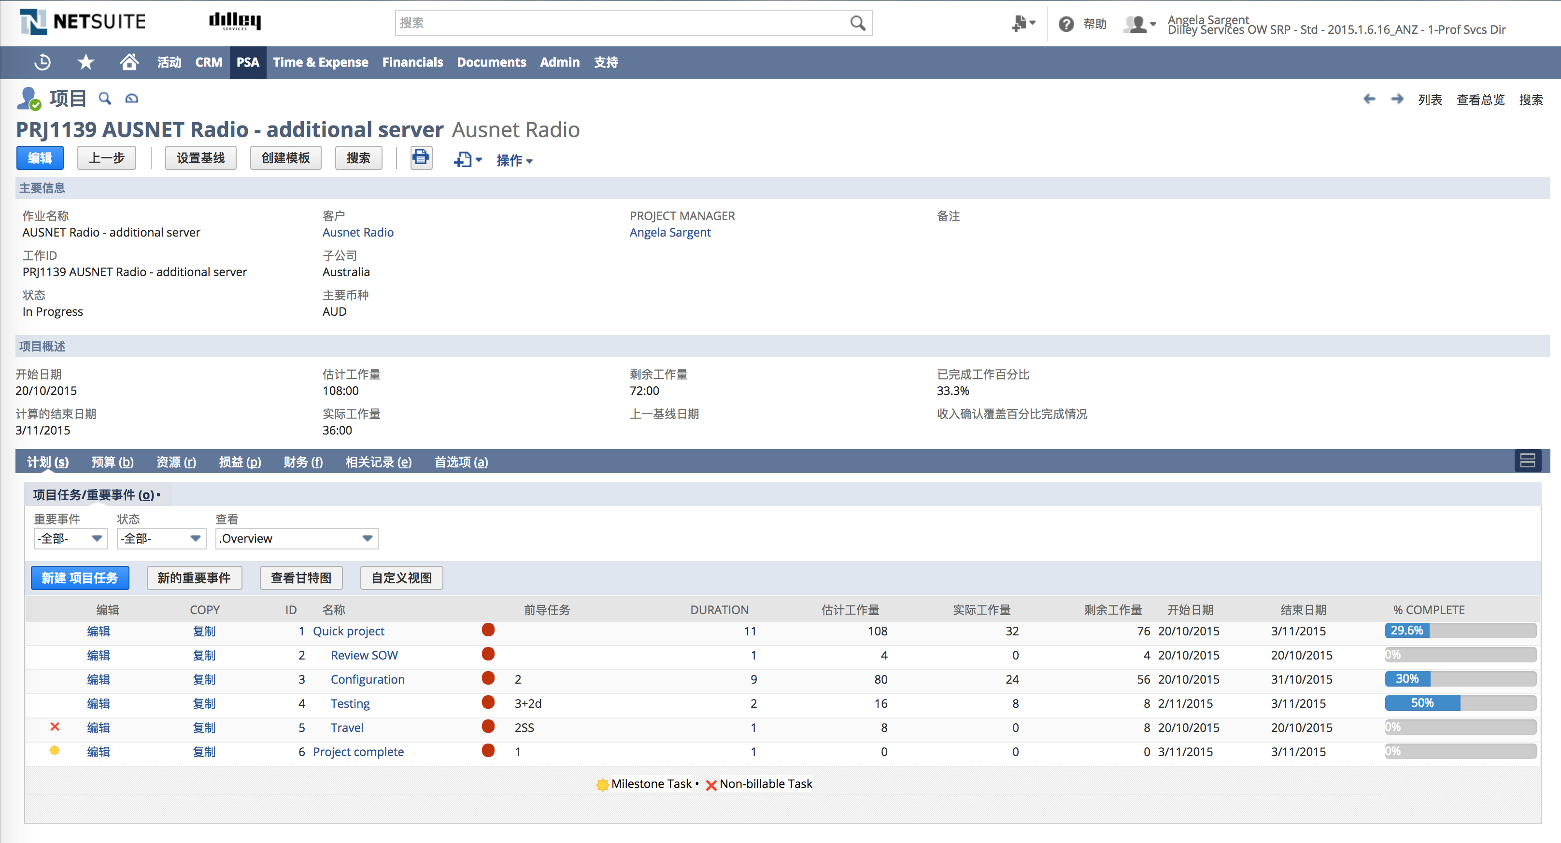1561x843 pixels.
Task: Toggle the subtab layout icon at right
Action: click(x=1527, y=461)
